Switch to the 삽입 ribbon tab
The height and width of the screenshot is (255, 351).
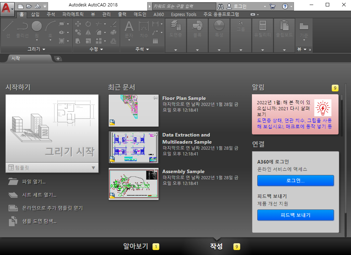35,14
